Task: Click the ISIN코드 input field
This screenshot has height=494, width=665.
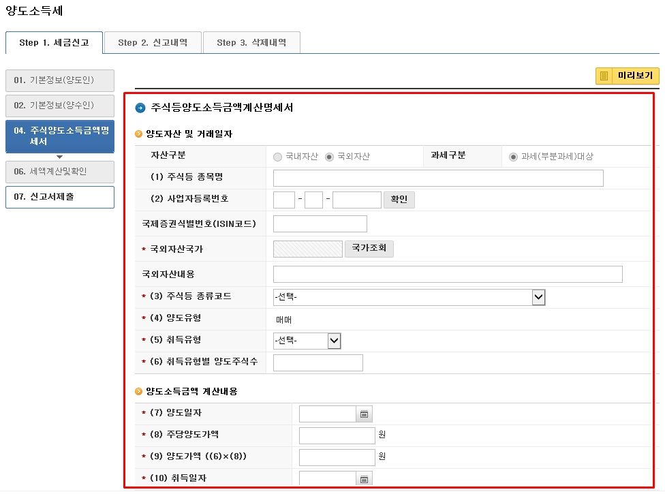Action: tap(320, 224)
